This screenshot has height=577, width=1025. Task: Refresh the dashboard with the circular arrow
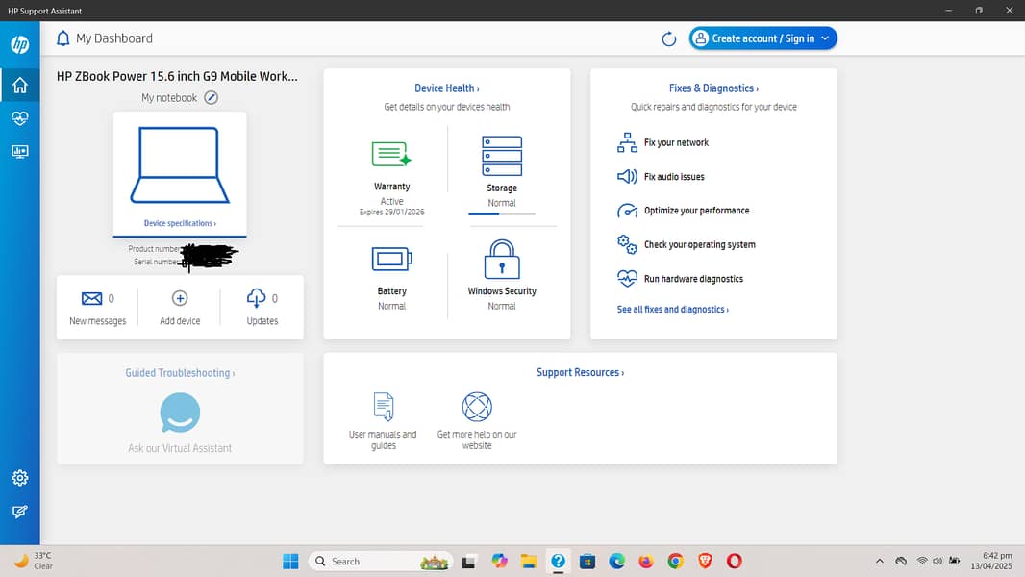click(668, 39)
